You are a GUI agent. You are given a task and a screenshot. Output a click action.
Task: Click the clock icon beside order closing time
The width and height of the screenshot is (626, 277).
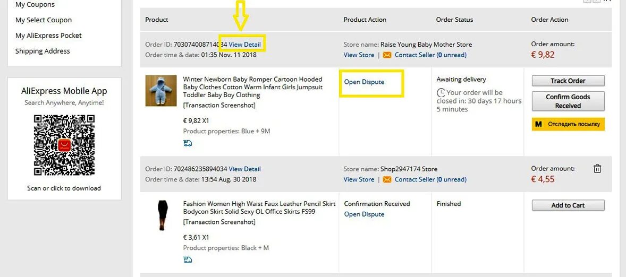tap(441, 93)
